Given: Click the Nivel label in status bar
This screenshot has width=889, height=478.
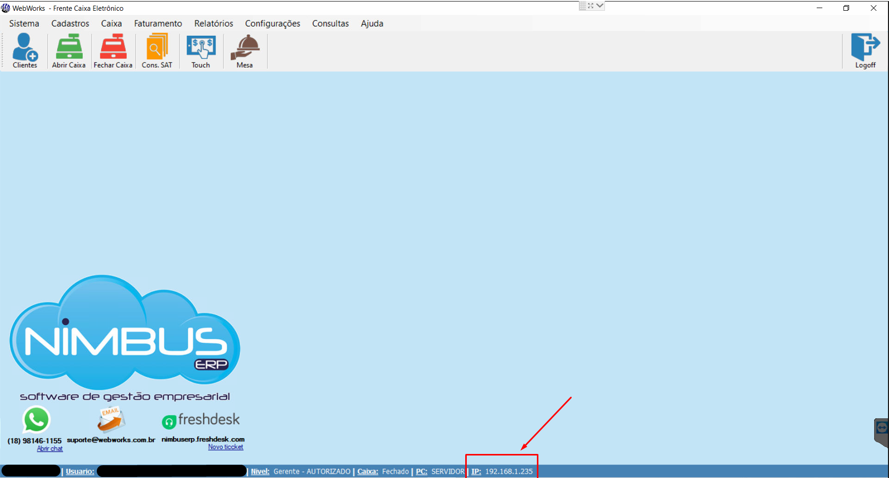Looking at the screenshot, I should pyautogui.click(x=260, y=471).
